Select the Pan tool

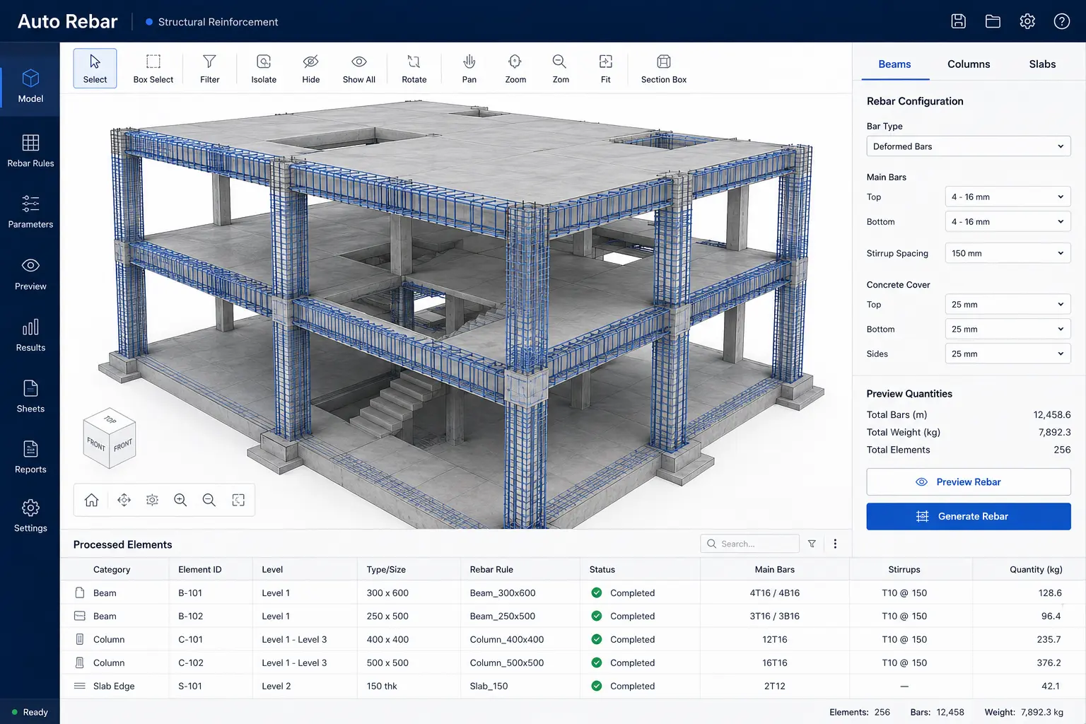[x=469, y=69]
